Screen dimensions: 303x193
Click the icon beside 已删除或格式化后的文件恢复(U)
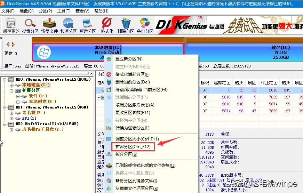coord(109,166)
